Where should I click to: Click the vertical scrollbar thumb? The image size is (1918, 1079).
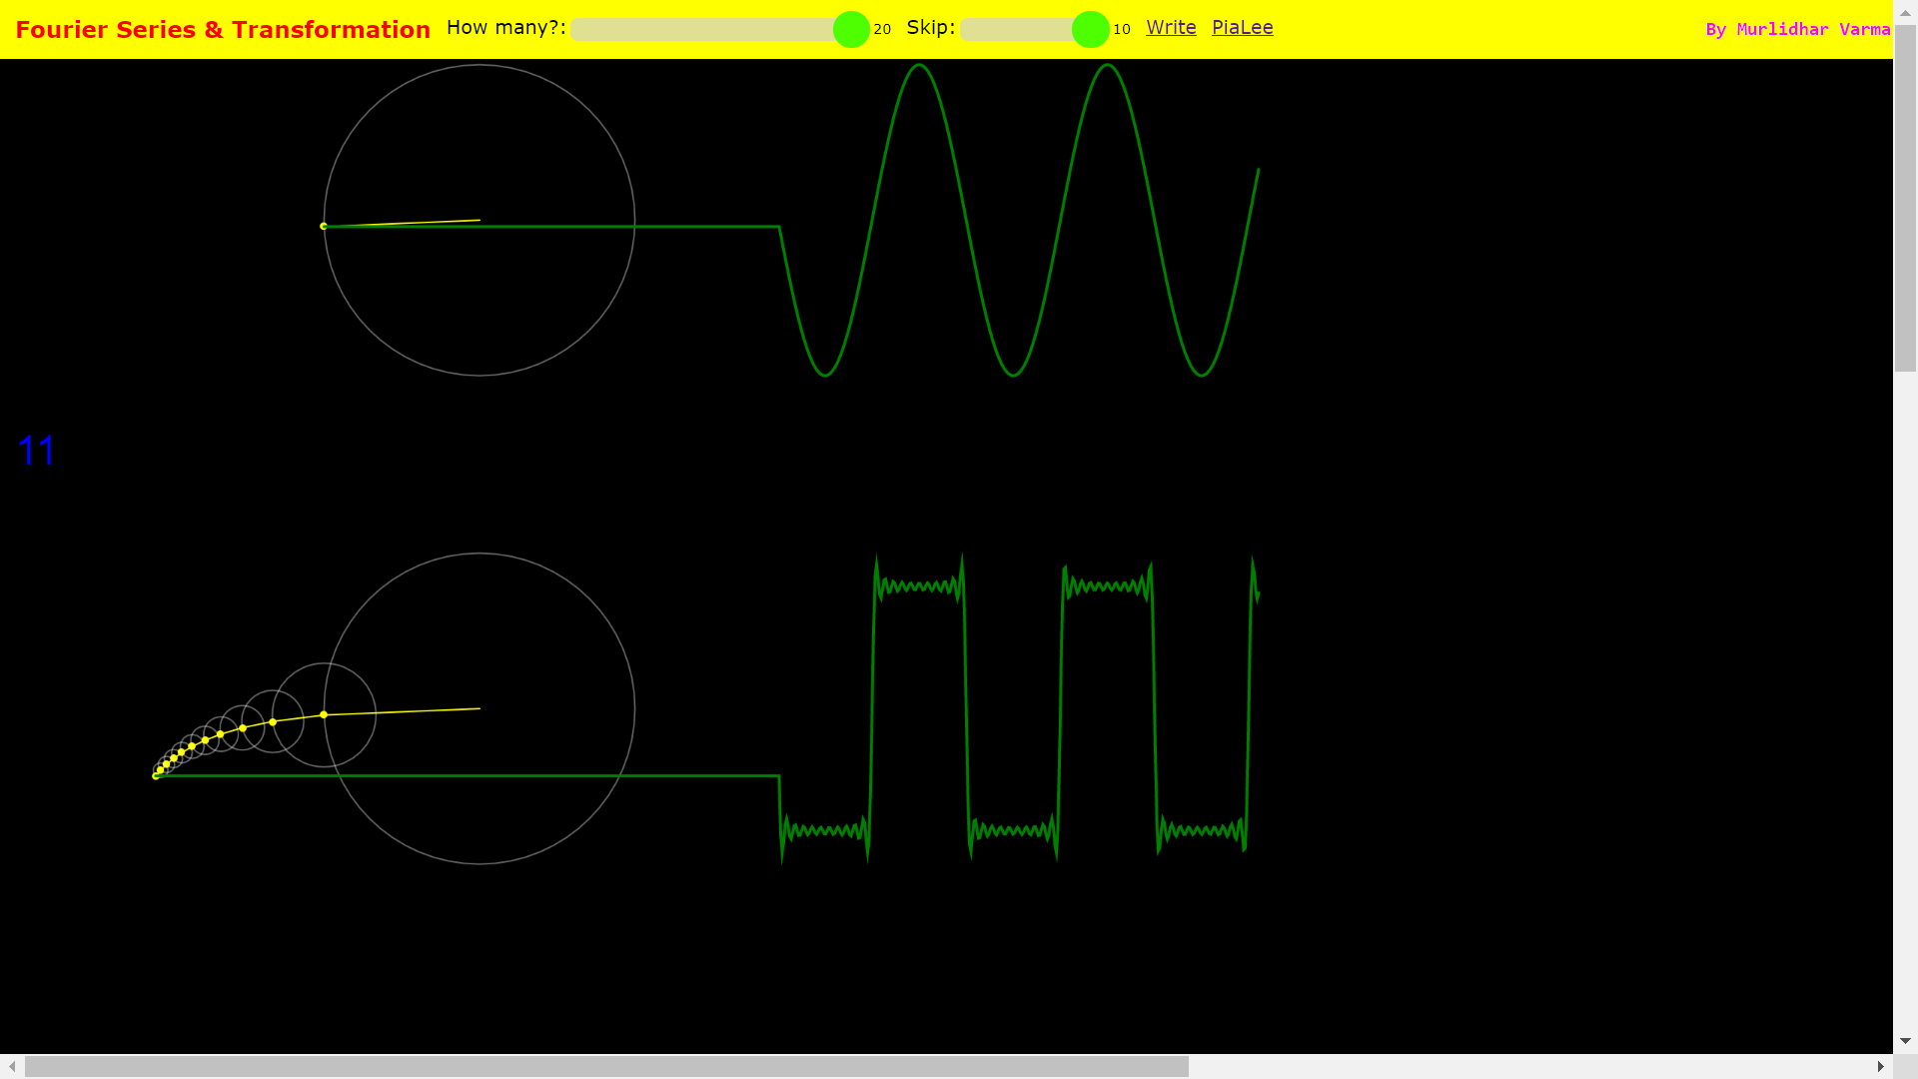1905,200
